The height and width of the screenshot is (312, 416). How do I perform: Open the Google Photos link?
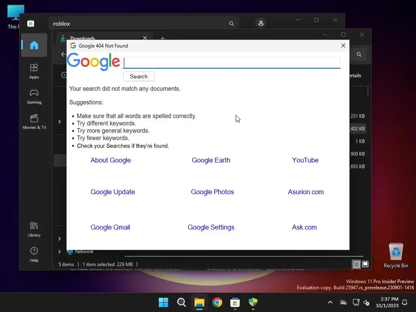click(x=212, y=192)
